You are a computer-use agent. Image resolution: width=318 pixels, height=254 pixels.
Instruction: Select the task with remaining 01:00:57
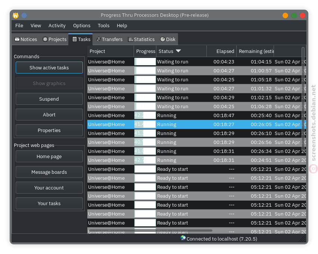pos(197,70)
